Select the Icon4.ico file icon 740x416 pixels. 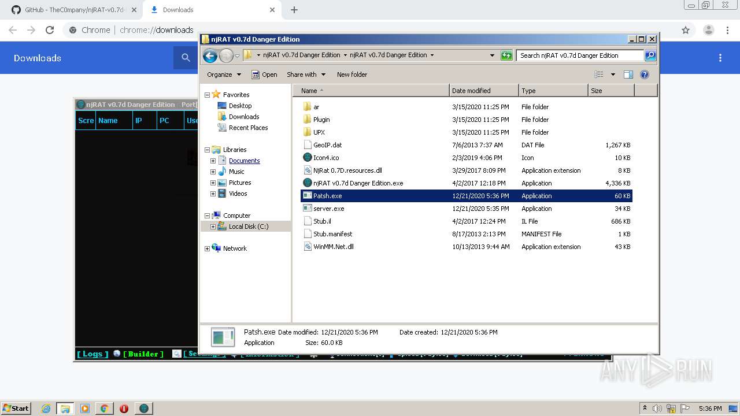(x=308, y=158)
